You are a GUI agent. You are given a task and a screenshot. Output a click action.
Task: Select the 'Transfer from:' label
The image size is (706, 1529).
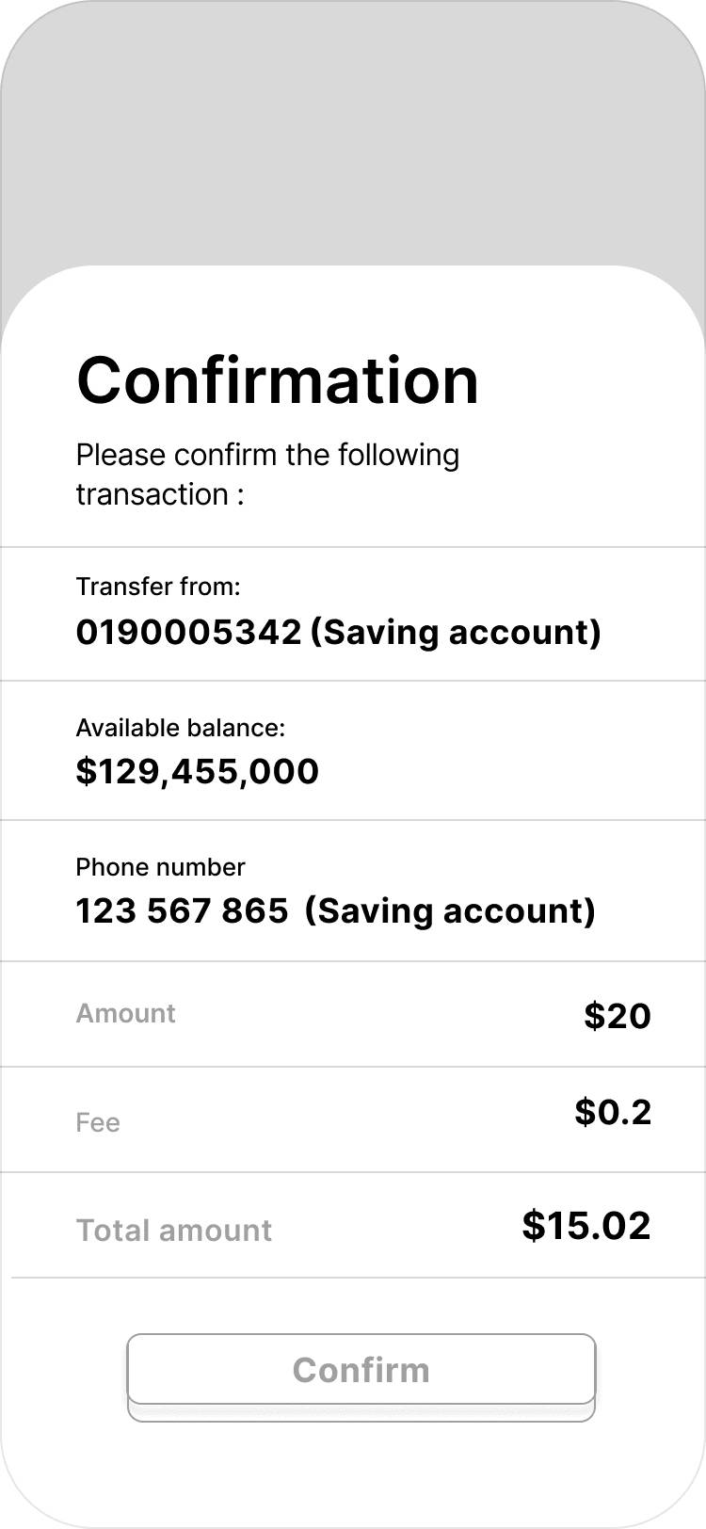click(x=158, y=587)
